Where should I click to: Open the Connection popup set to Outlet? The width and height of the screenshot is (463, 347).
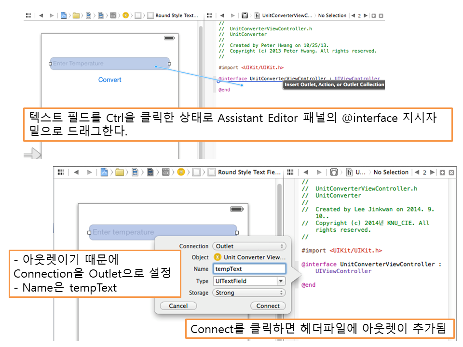point(249,246)
